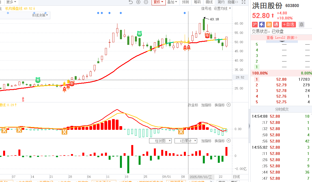The width and height of the screenshot is (312, 182).
Task: Click the red 沪 market badge
Action: [255, 25]
